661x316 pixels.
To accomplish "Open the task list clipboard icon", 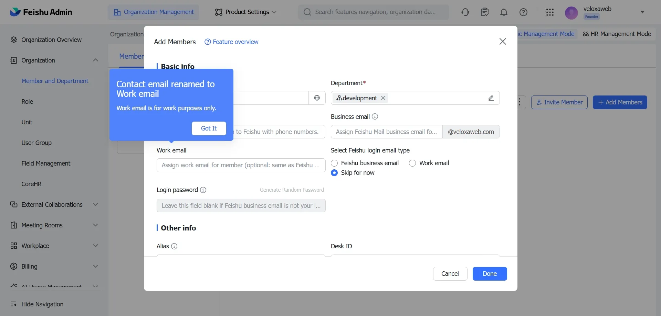I will (485, 12).
